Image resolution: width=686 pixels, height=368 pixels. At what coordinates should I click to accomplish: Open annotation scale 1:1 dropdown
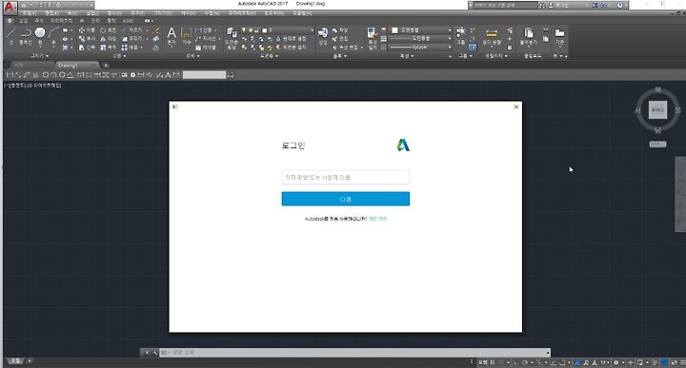click(x=605, y=362)
